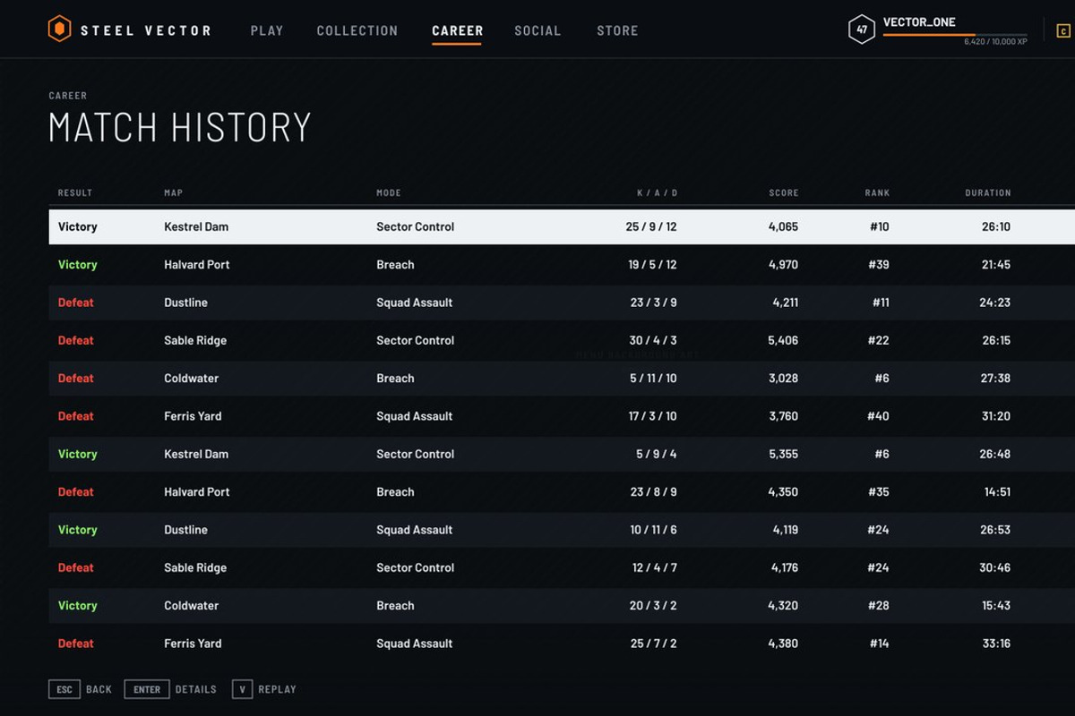Screen dimensions: 1075x716
Task: Select the Coldwater Victory ranked #28
Action: [562, 606]
